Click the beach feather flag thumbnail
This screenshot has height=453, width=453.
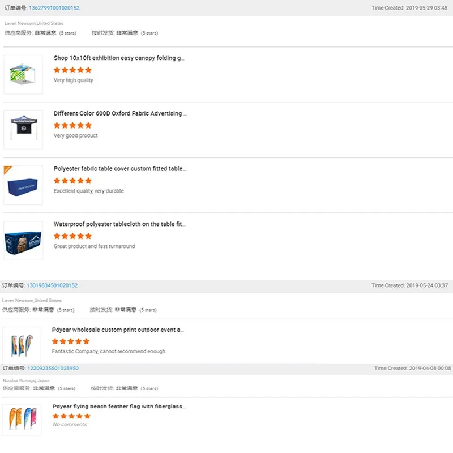[x=22, y=420]
